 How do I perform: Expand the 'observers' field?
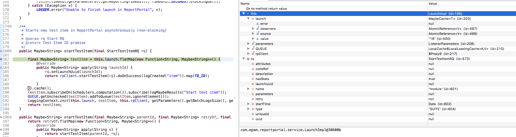click(253, 29)
